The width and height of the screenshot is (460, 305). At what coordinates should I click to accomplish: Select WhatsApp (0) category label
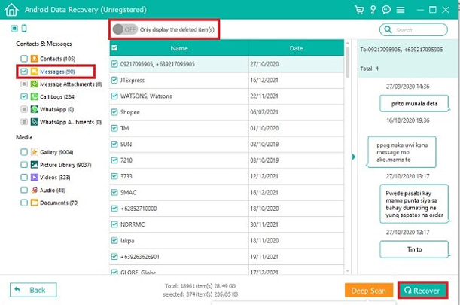click(56, 109)
